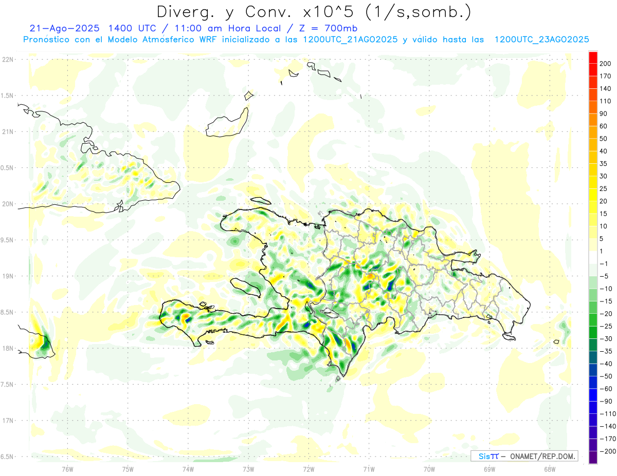Click the "-5" color scale label
The width and height of the screenshot is (617, 476).
pos(605,276)
